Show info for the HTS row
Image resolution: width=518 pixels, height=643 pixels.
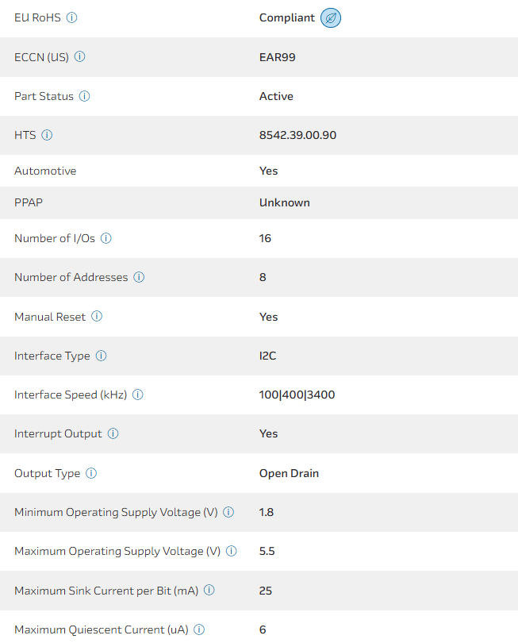tap(47, 135)
